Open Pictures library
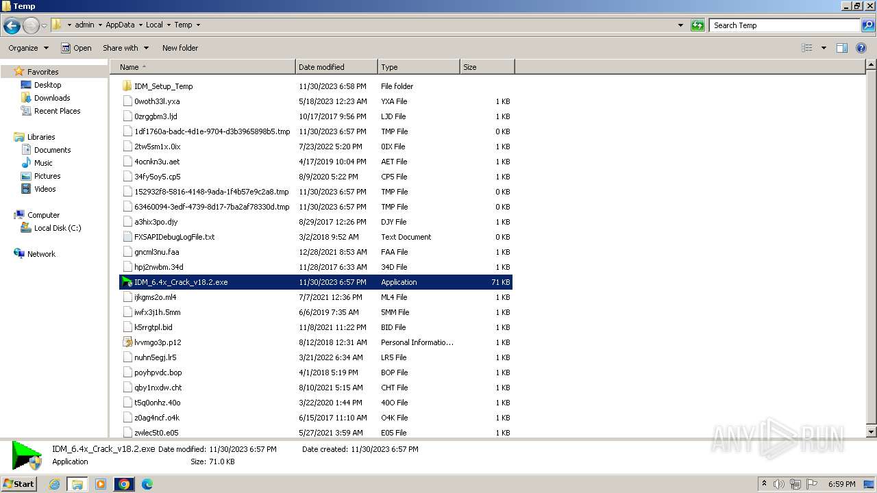Screen dimensions: 877x493 coord(47,176)
